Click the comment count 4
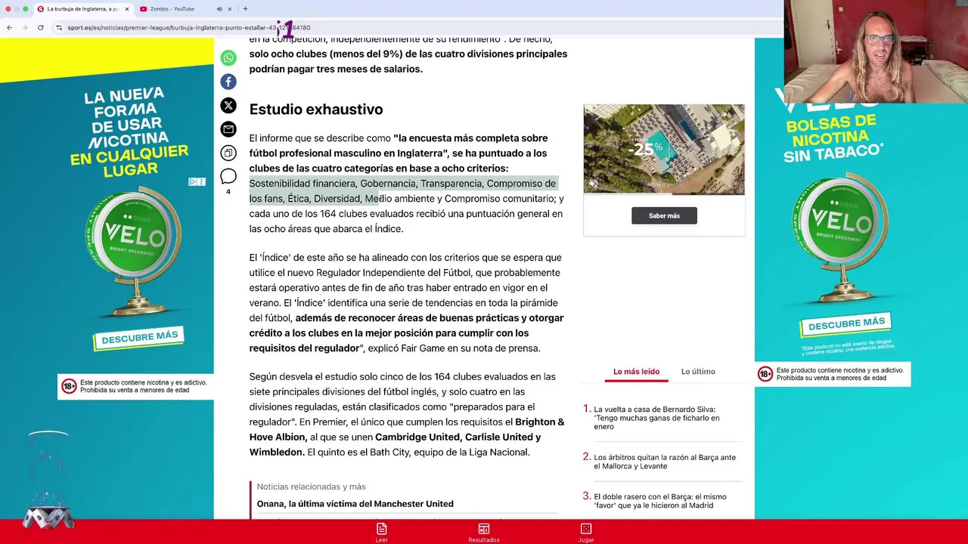968x544 pixels. [x=228, y=192]
